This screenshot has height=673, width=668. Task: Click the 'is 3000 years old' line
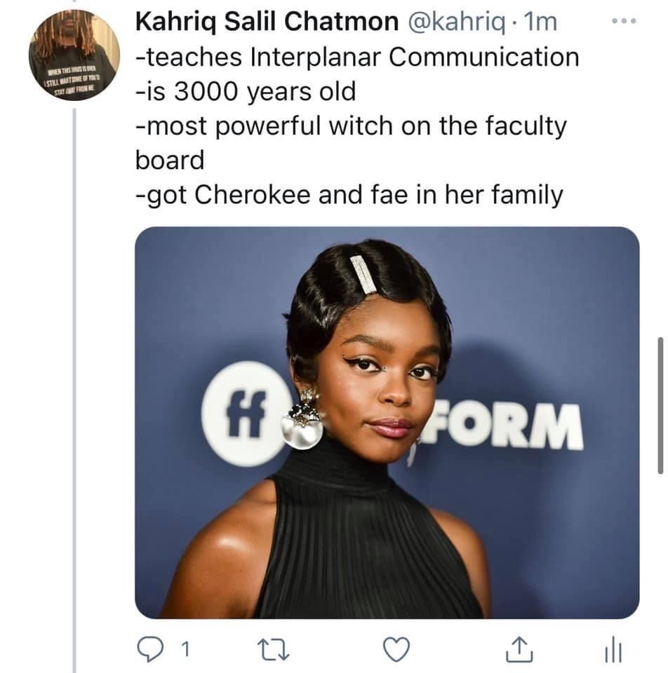246,92
